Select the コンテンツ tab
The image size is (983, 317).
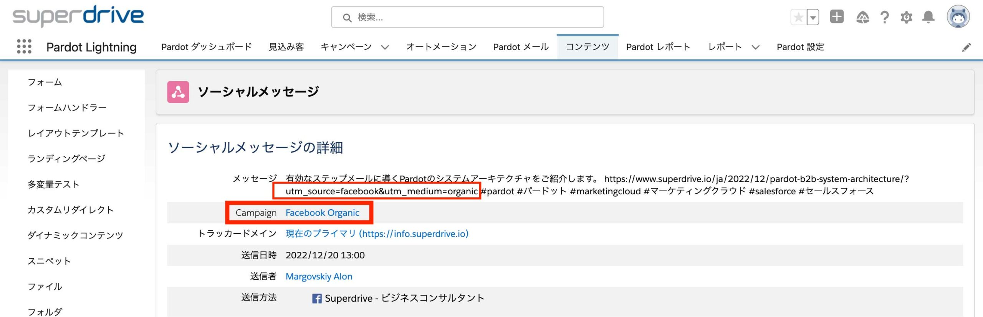(x=587, y=47)
